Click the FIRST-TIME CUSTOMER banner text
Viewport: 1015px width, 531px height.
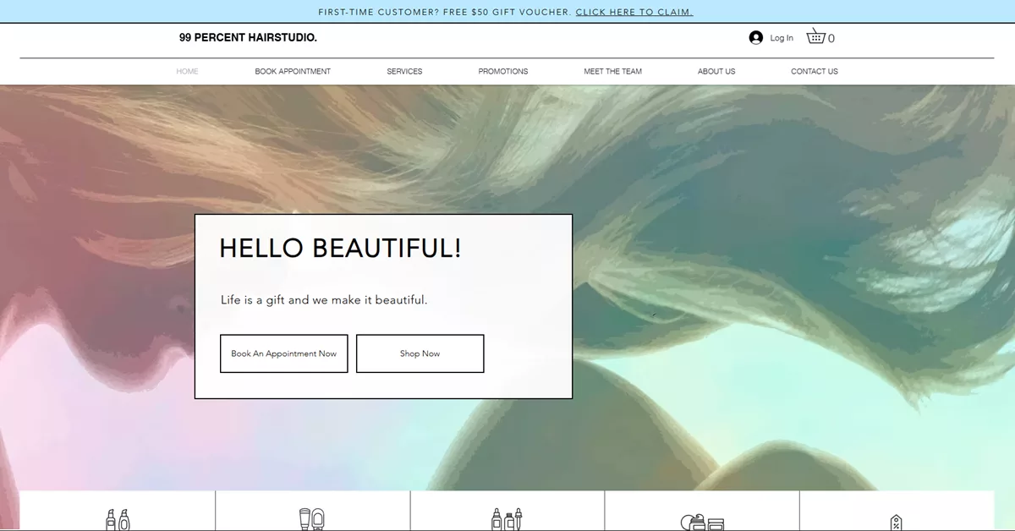point(446,12)
